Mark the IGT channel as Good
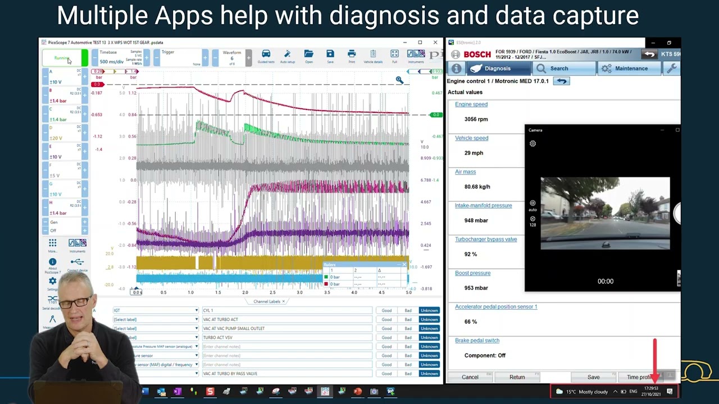 pyautogui.click(x=386, y=310)
